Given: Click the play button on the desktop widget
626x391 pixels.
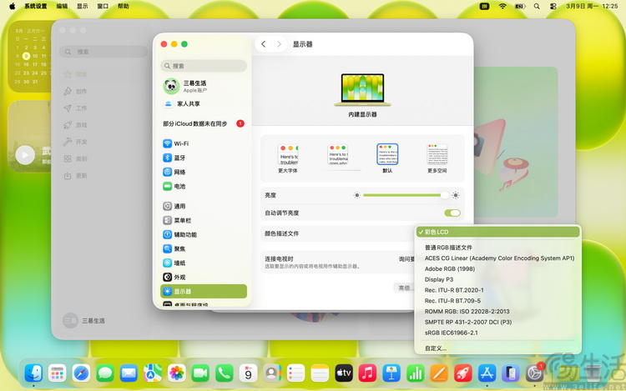Looking at the screenshot, I should click(25, 155).
